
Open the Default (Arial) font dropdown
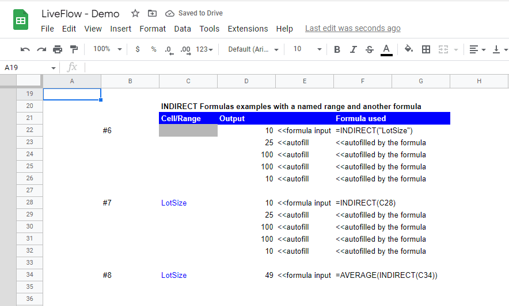[x=253, y=49]
